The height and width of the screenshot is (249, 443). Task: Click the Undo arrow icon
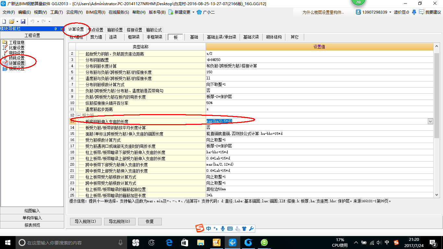point(32,21)
